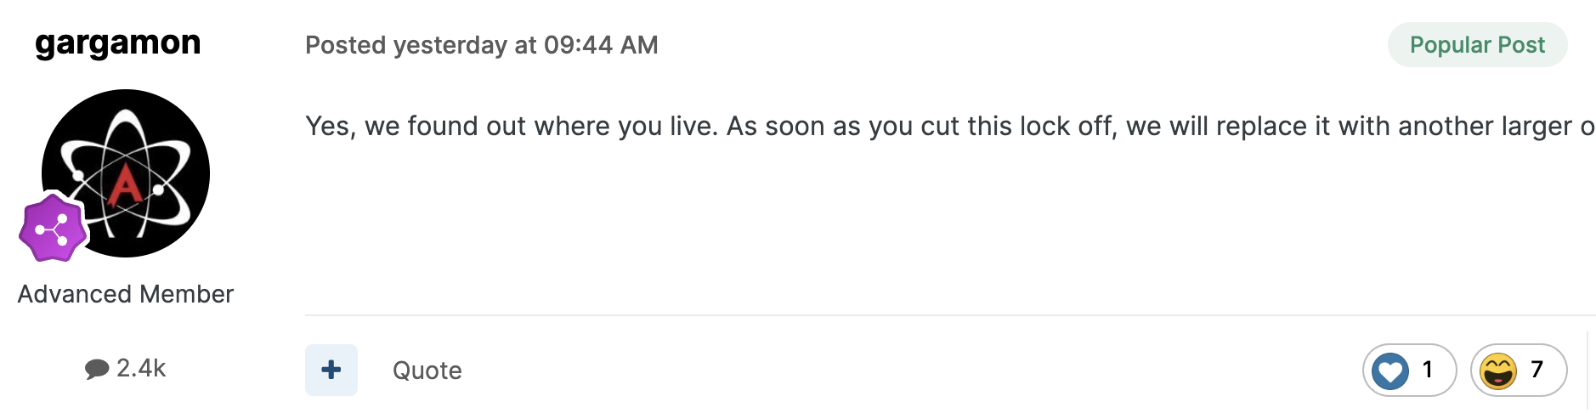
Task: Click the Popular Post badge
Action: pos(1477,45)
